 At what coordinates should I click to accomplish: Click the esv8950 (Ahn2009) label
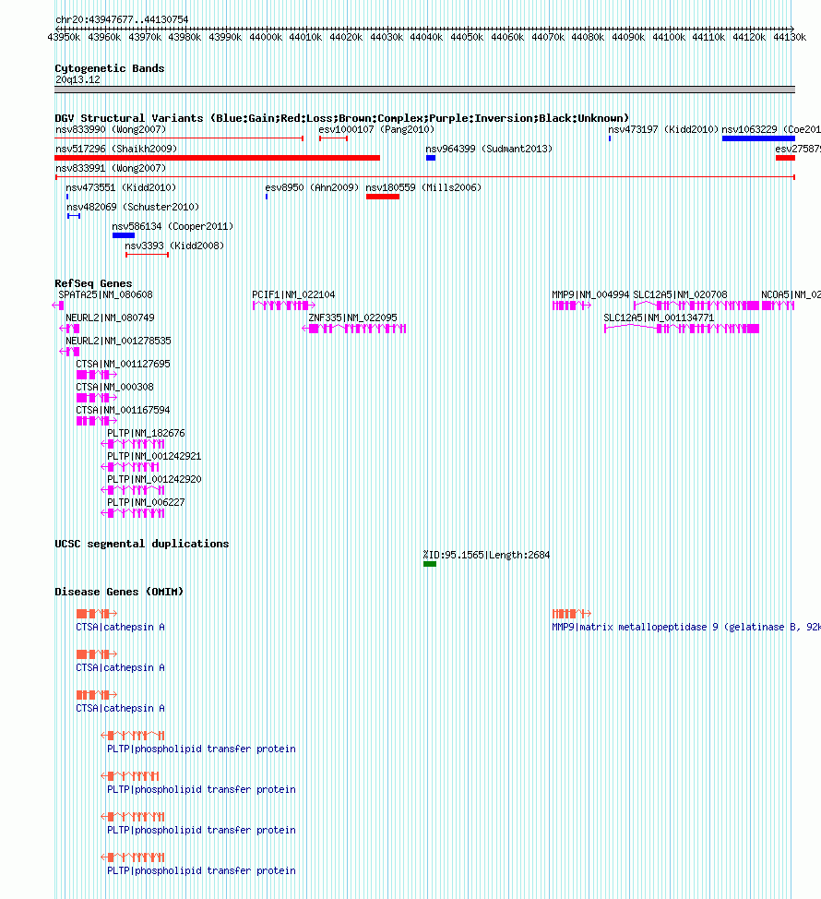(312, 187)
